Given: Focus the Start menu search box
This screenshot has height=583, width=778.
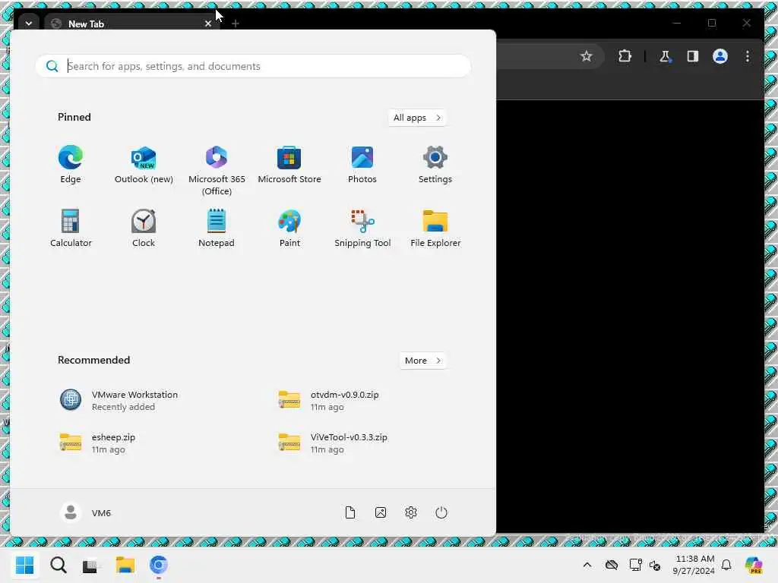Looking at the screenshot, I should (253, 66).
